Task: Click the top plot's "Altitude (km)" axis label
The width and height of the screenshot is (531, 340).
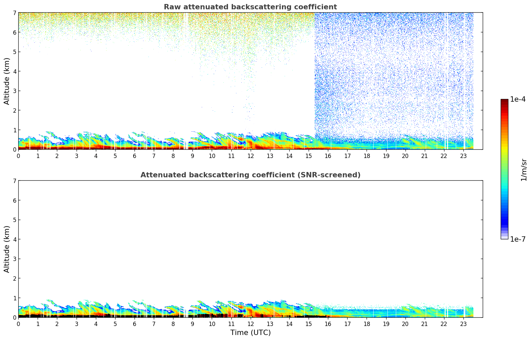Action: 7,81
